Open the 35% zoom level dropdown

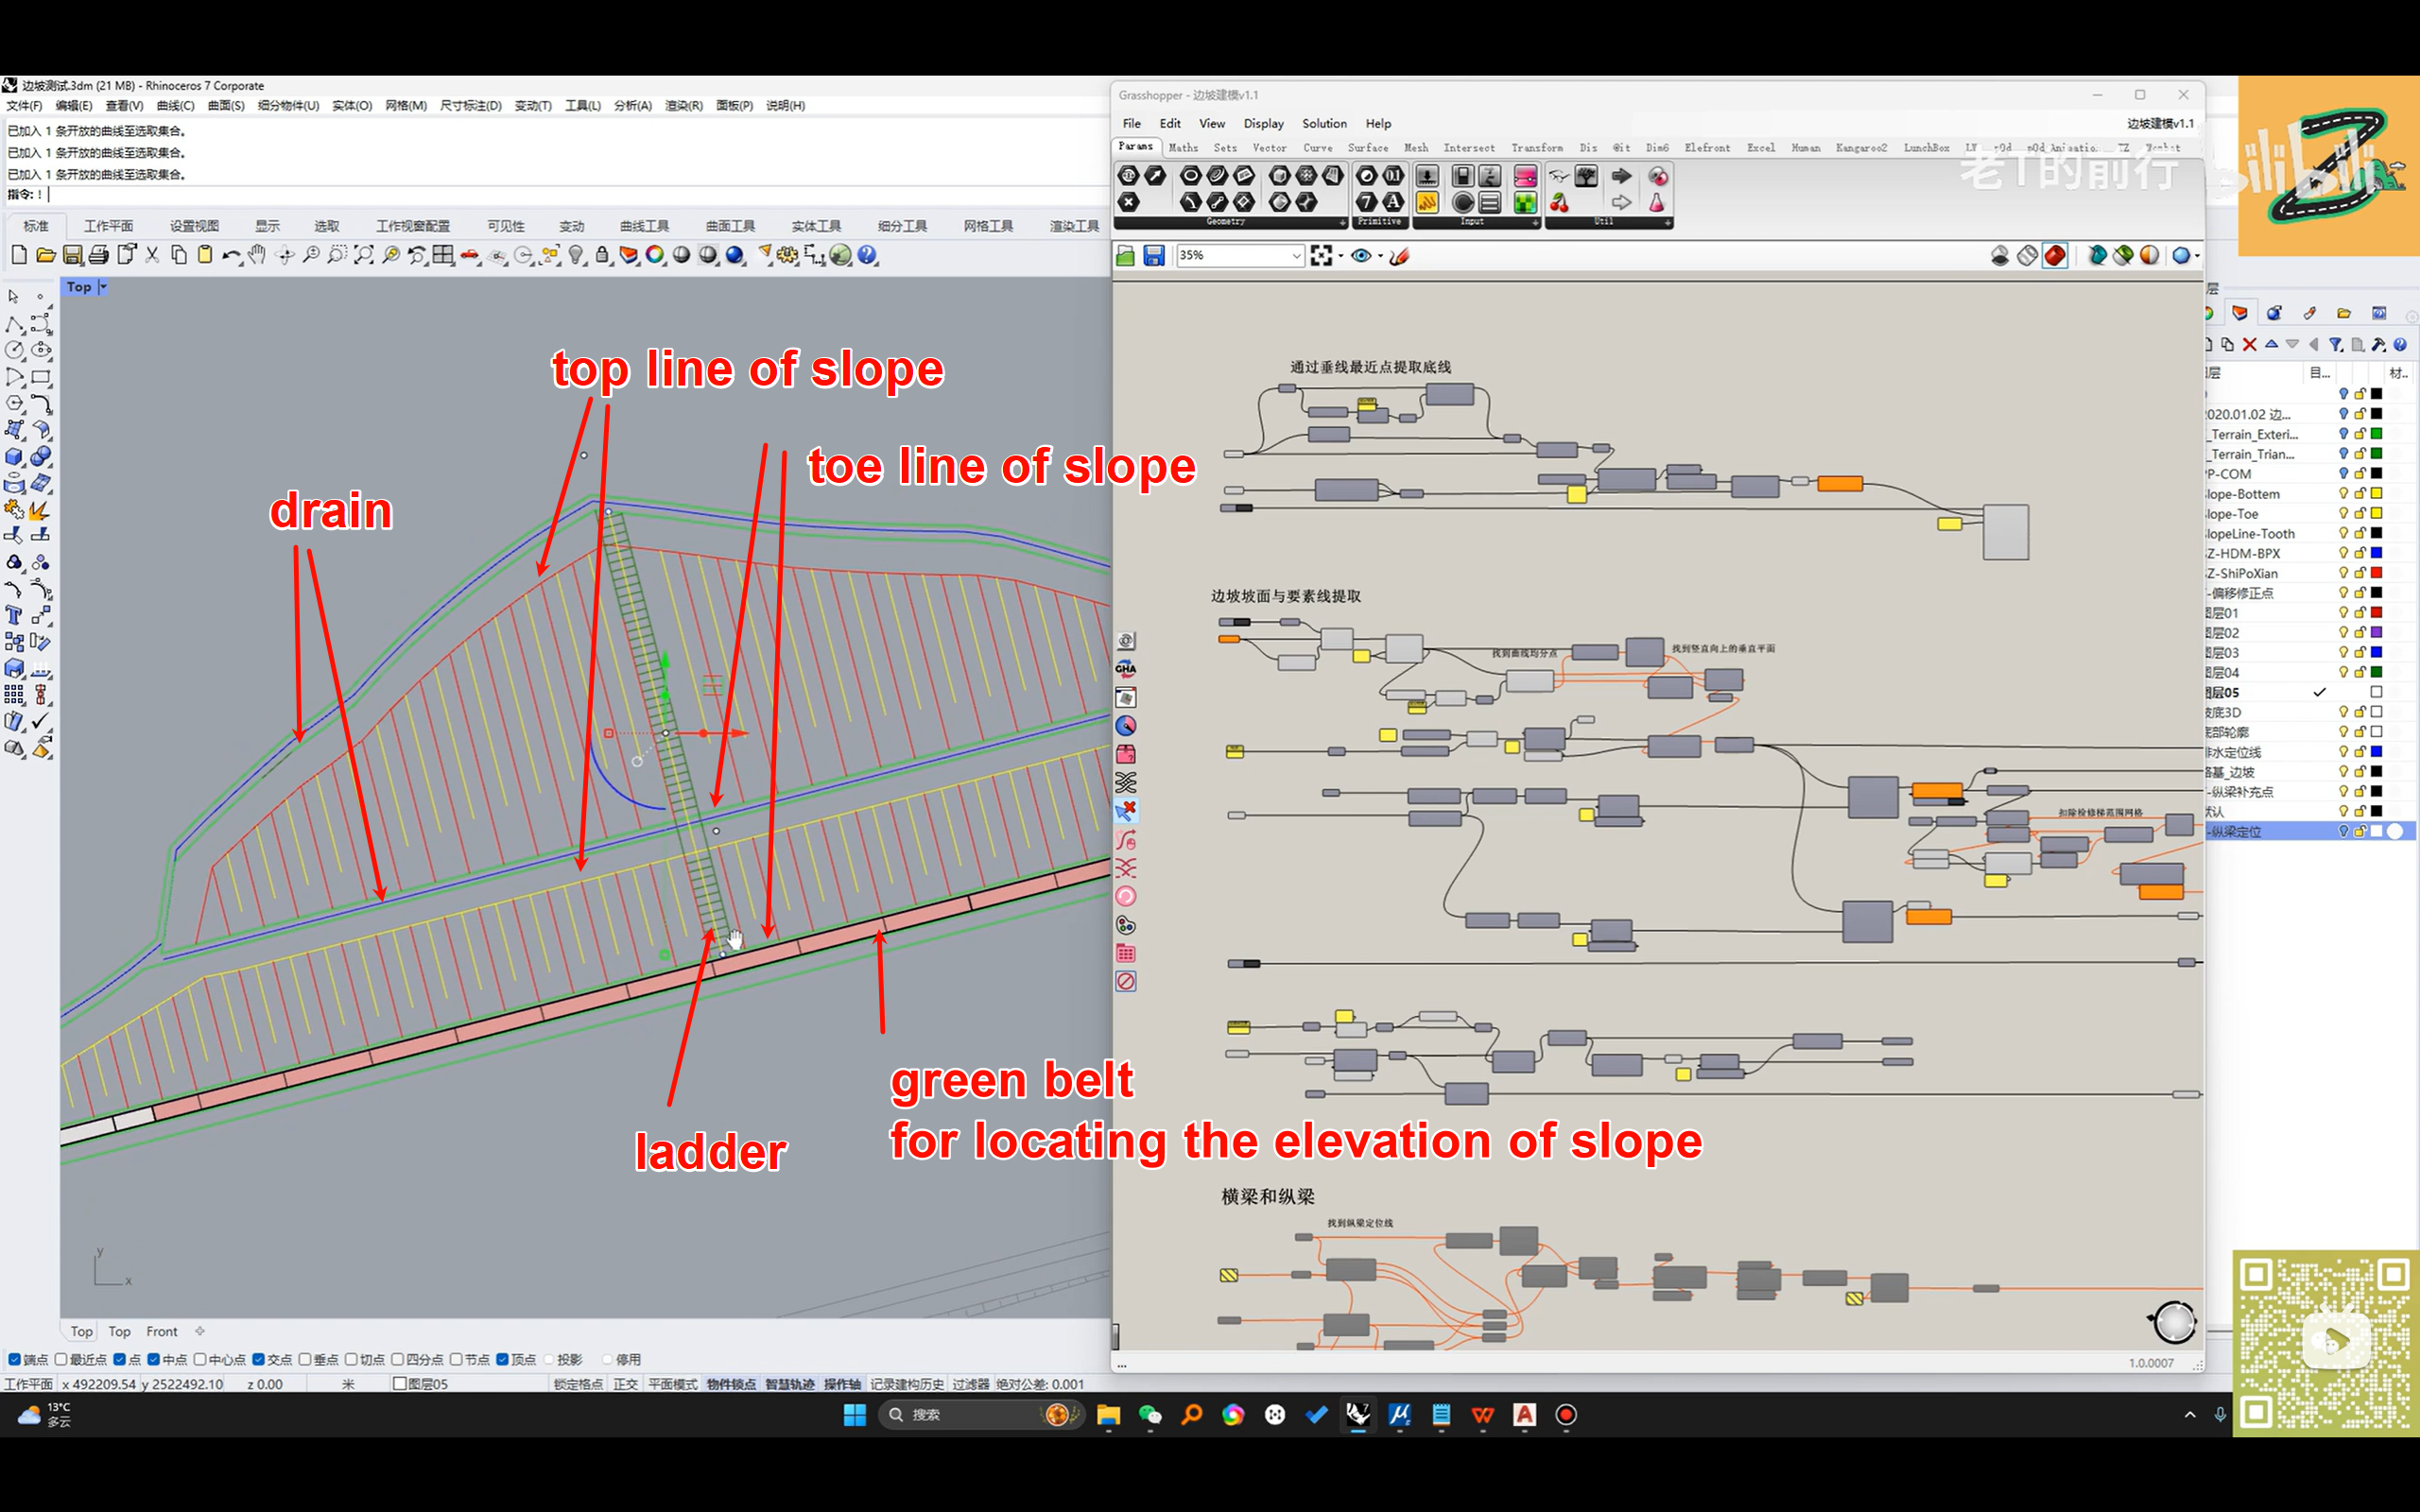1296,256
